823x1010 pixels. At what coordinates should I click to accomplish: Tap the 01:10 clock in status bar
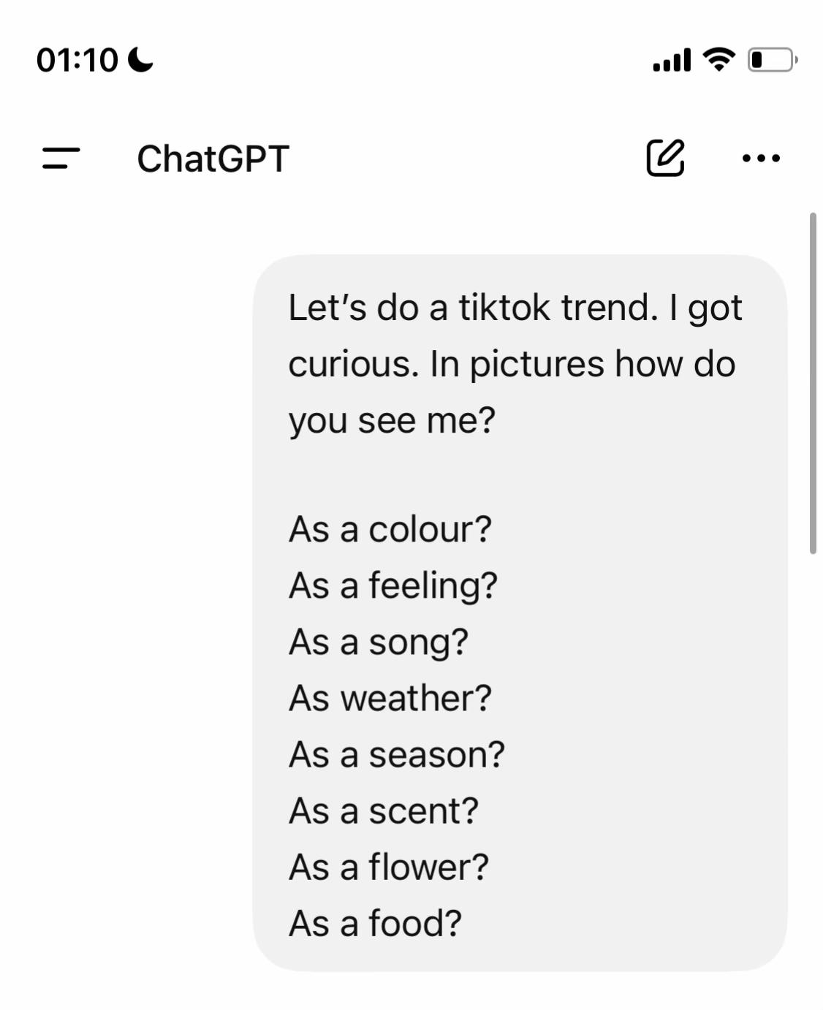pos(77,60)
